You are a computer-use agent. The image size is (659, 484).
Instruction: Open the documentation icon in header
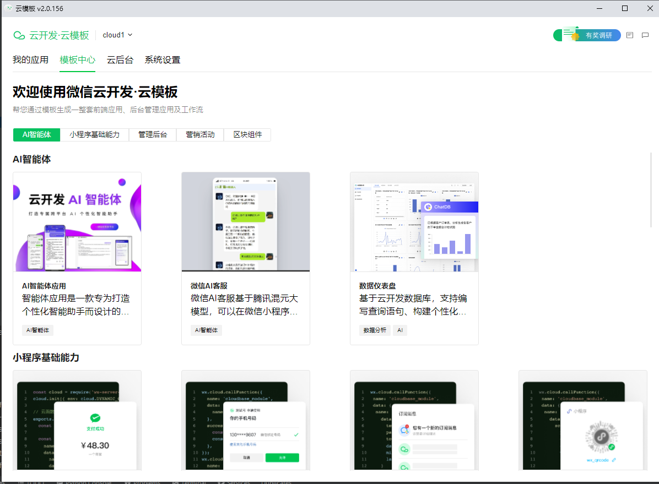point(630,35)
